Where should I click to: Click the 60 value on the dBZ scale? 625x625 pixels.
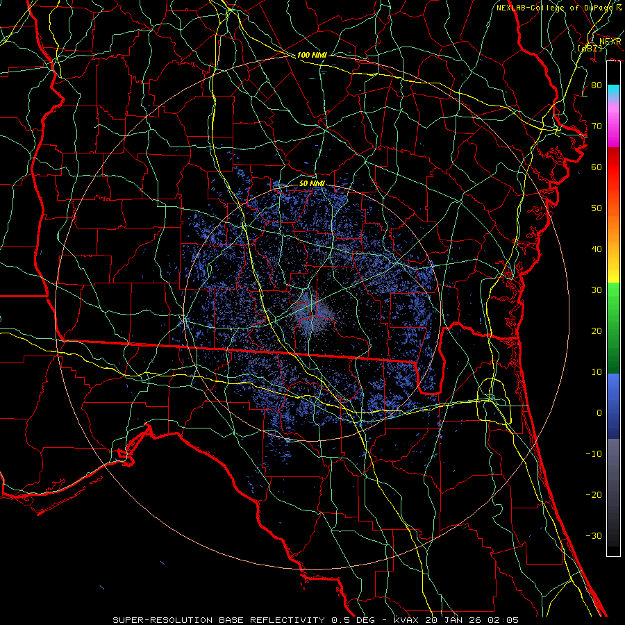597,167
